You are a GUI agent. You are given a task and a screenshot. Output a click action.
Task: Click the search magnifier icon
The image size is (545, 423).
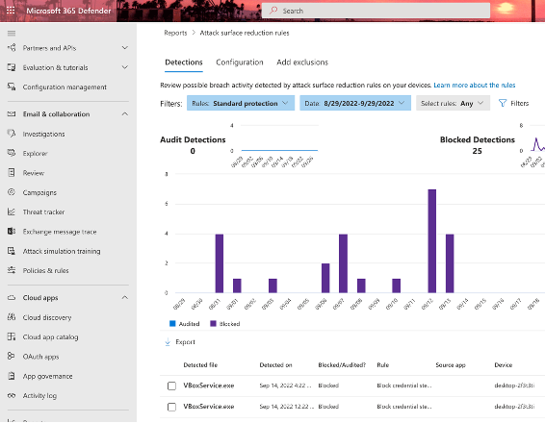(x=273, y=11)
